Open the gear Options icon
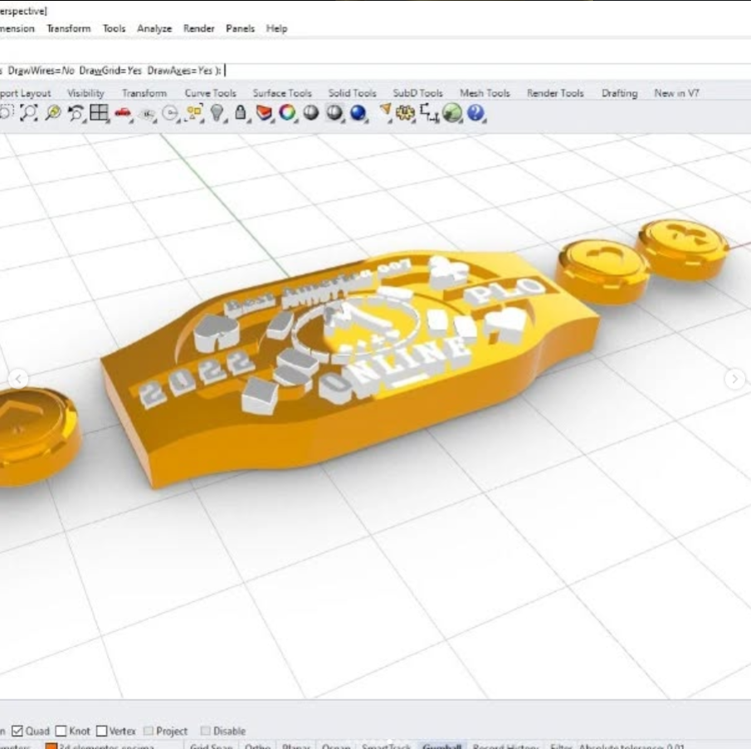Image resolution: width=751 pixels, height=749 pixels. click(x=405, y=114)
